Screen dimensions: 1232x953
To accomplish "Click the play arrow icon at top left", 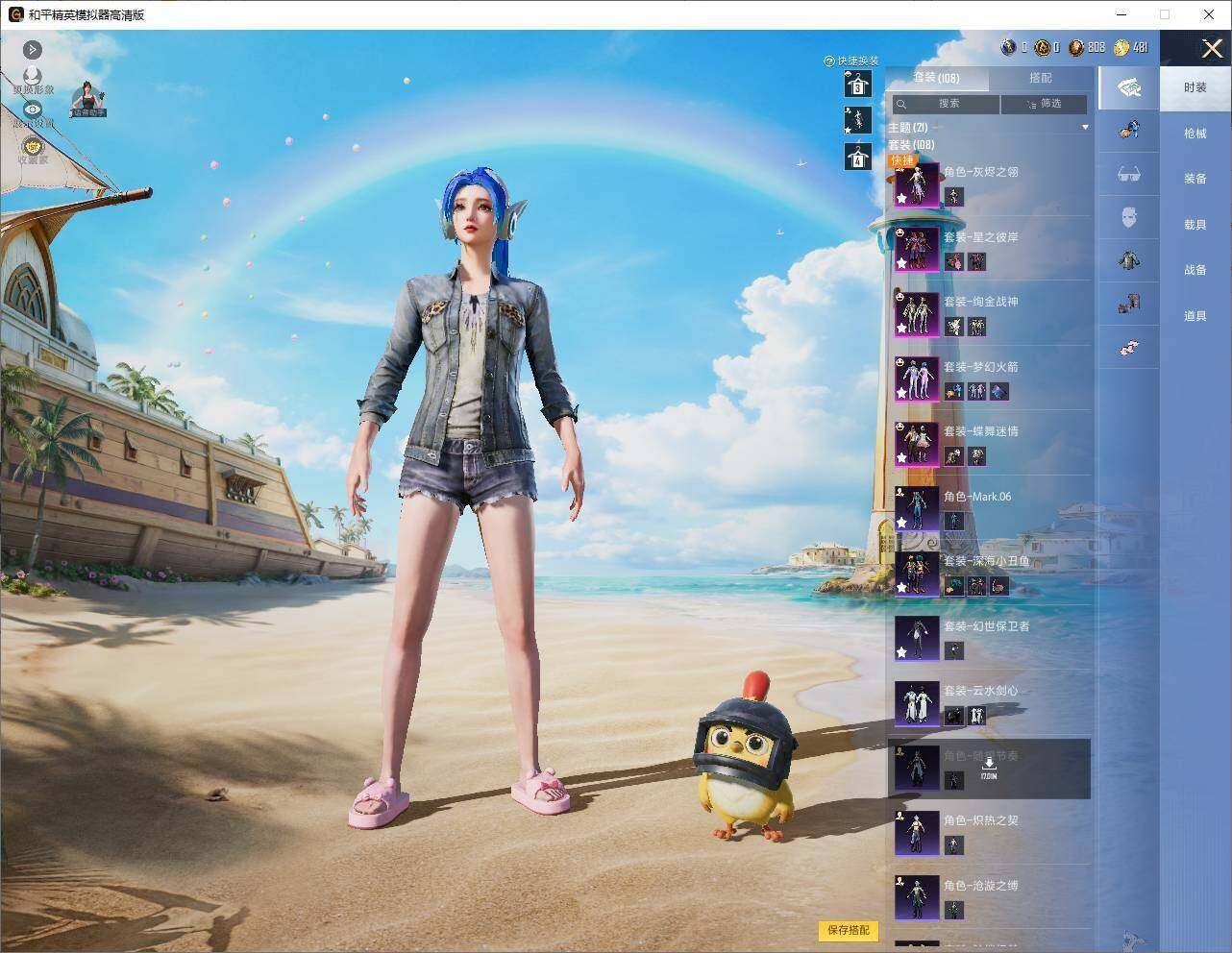I will [x=33, y=49].
